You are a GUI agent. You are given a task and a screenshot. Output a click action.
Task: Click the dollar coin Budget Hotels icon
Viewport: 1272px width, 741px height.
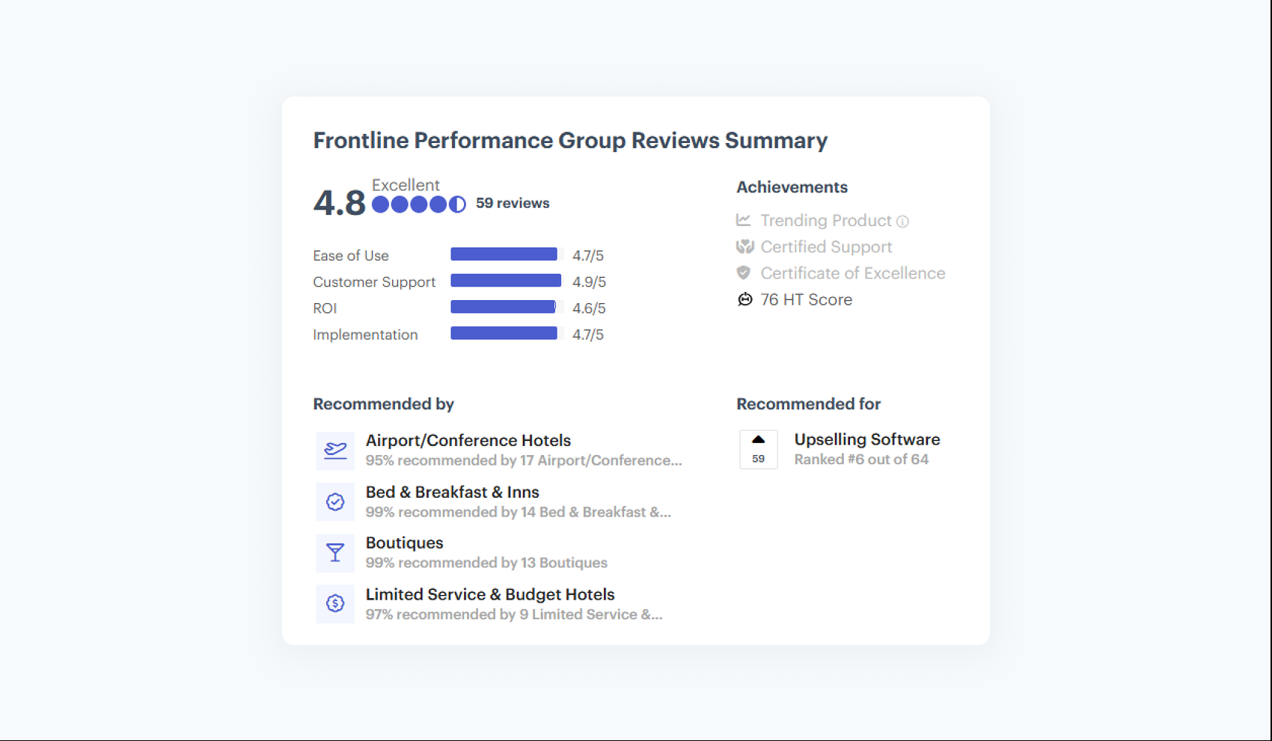pyautogui.click(x=335, y=603)
